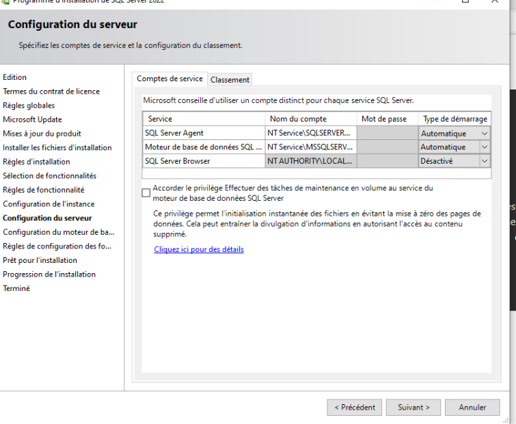
Task: Select the SQL Server Agent service row
Action: (204, 133)
